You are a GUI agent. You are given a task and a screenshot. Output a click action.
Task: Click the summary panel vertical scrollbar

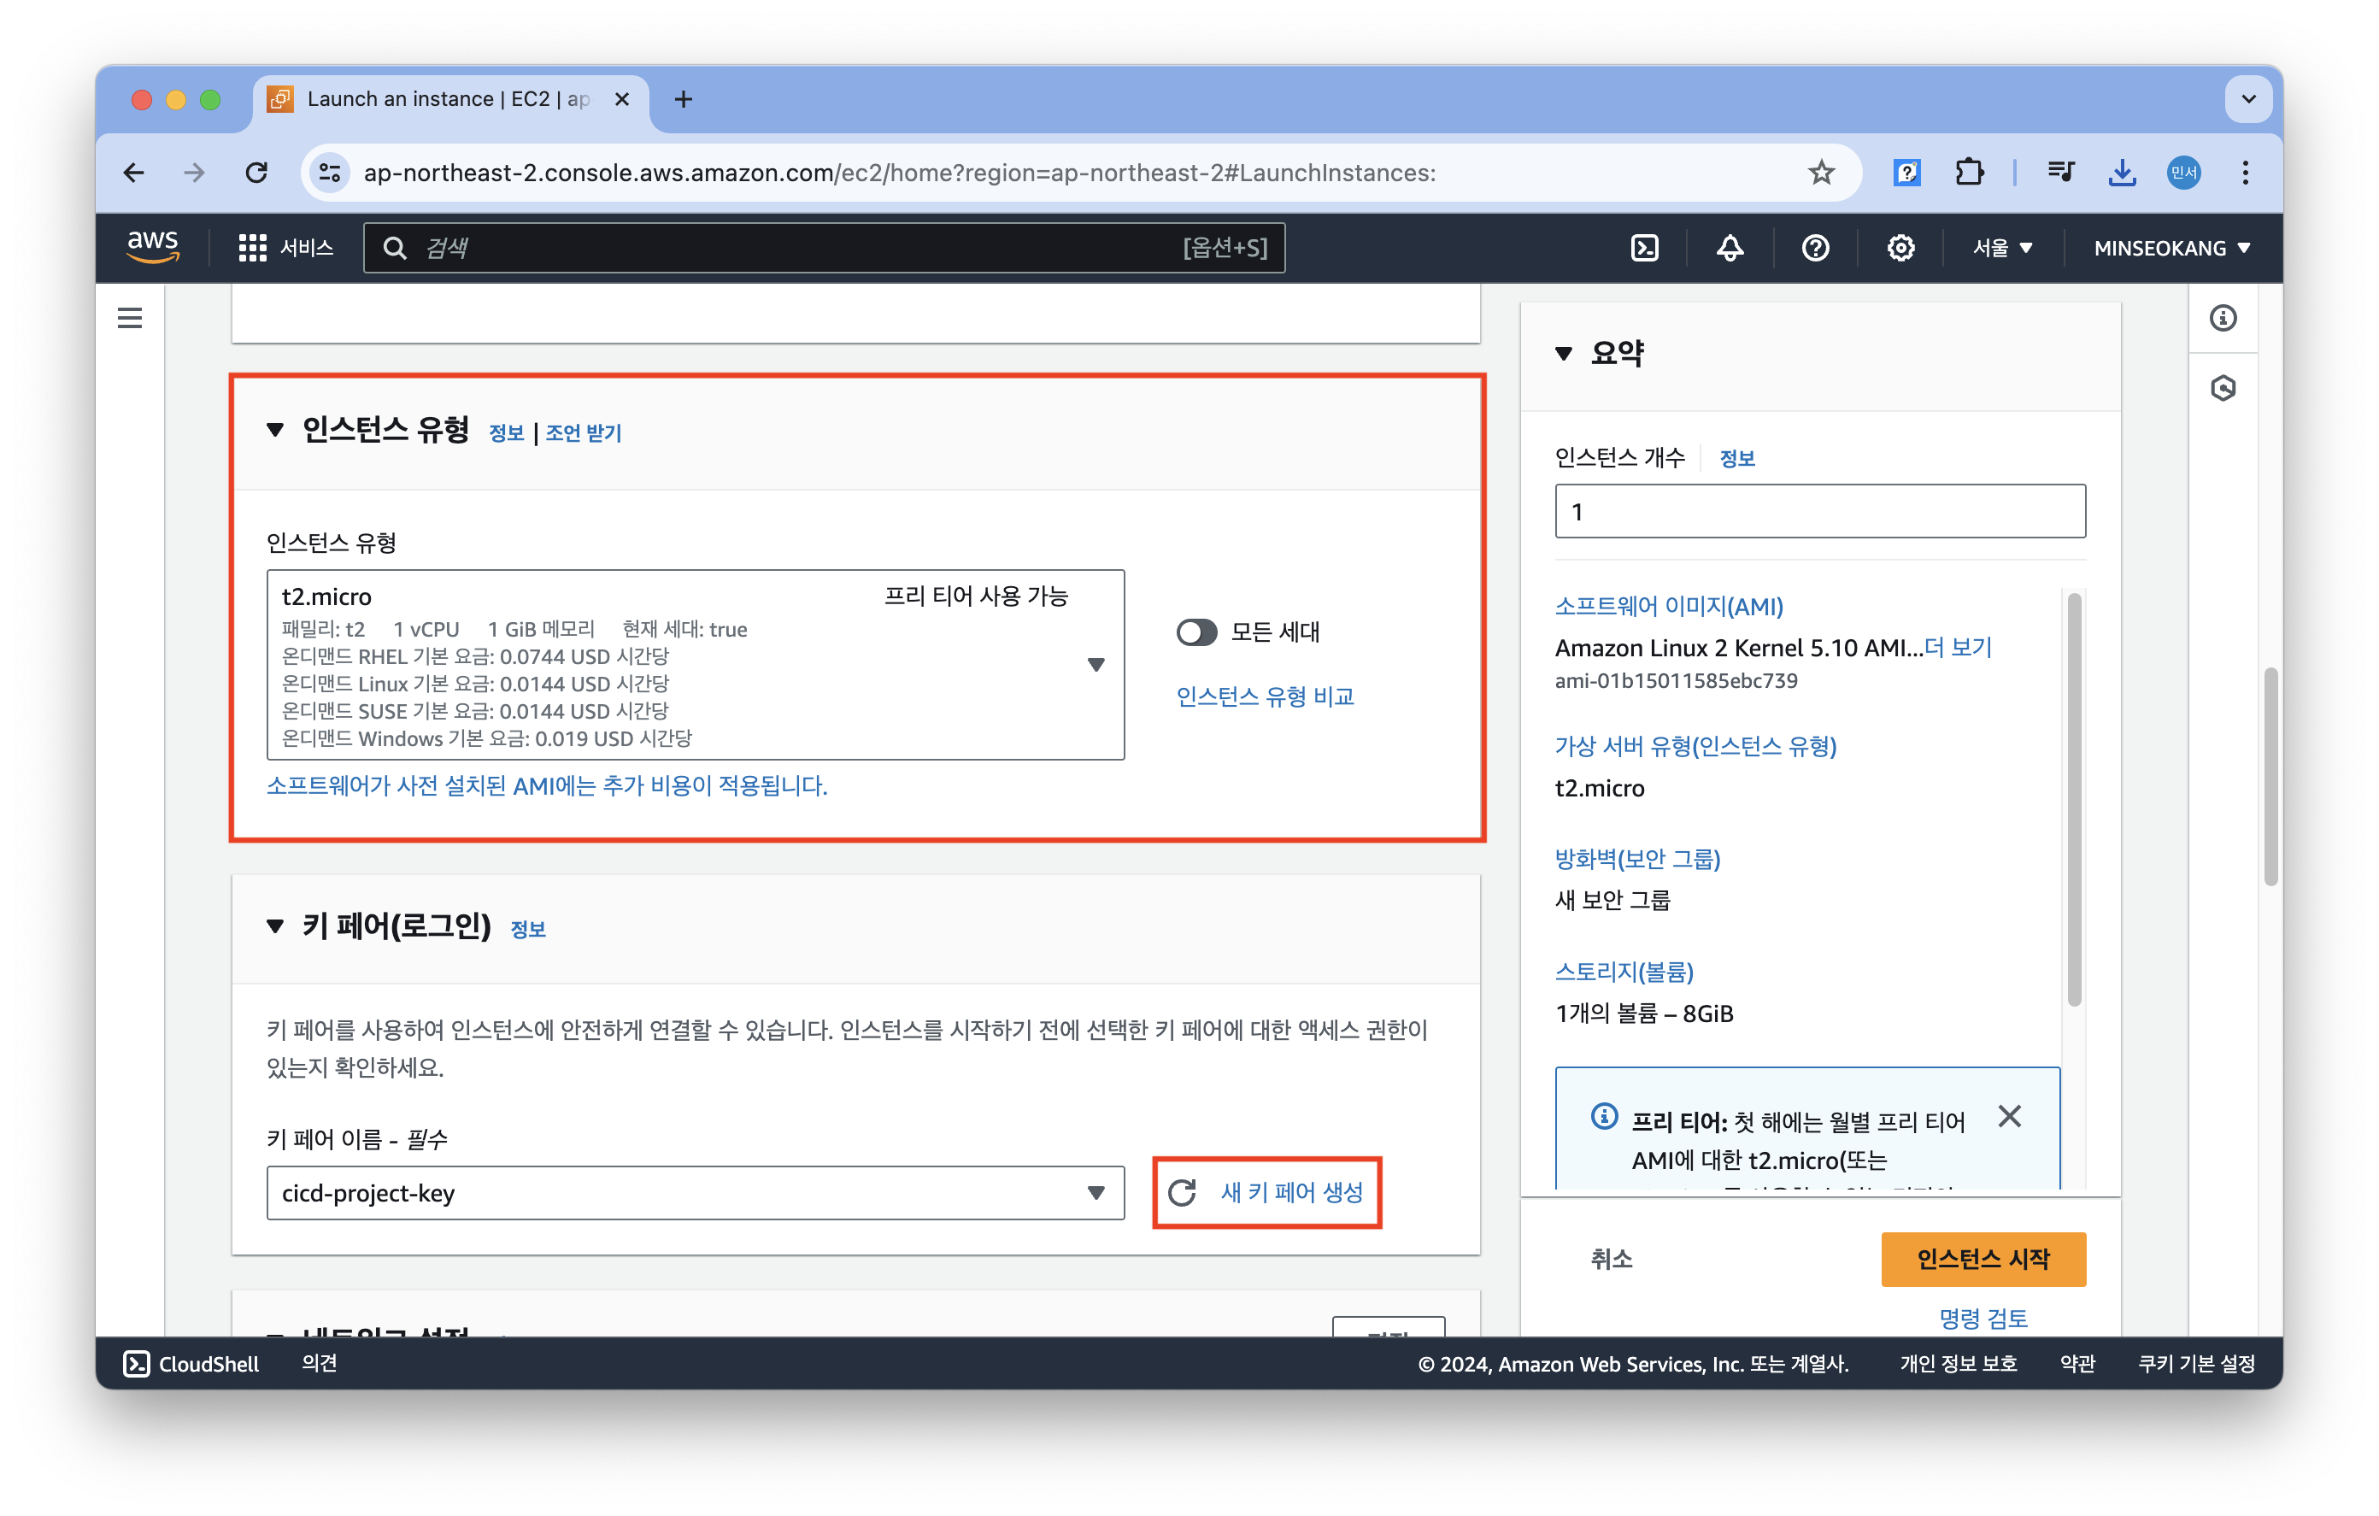[x=2074, y=801]
